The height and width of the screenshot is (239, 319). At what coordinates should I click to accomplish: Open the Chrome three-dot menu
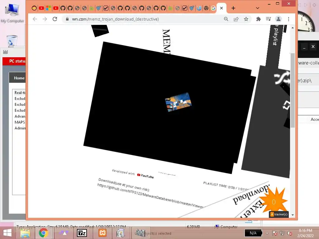pyautogui.click(x=288, y=19)
